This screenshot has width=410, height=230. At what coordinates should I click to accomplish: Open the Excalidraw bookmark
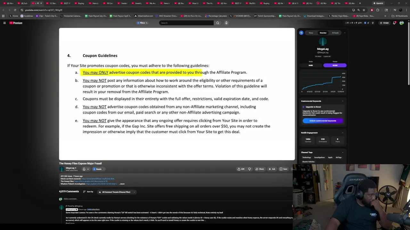[x=27, y=16]
